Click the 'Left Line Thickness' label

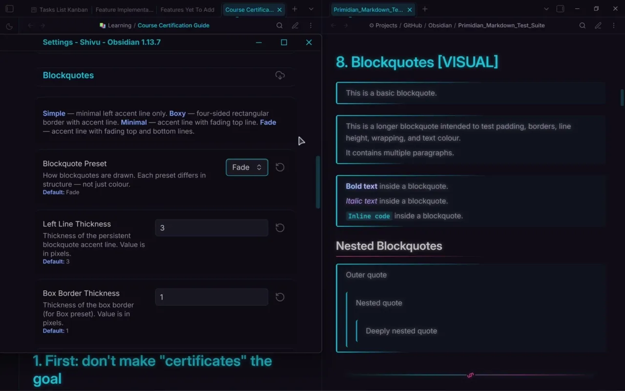77,224
